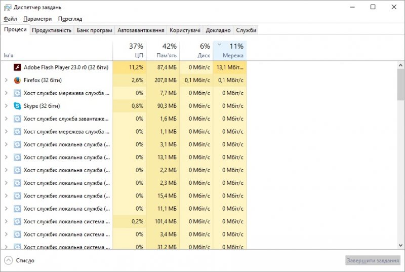Viewport: 405px width, 272px height.
Task: Select the Adobe Flash Player 23.0 r0 row name
Action: pyautogui.click(x=66, y=67)
